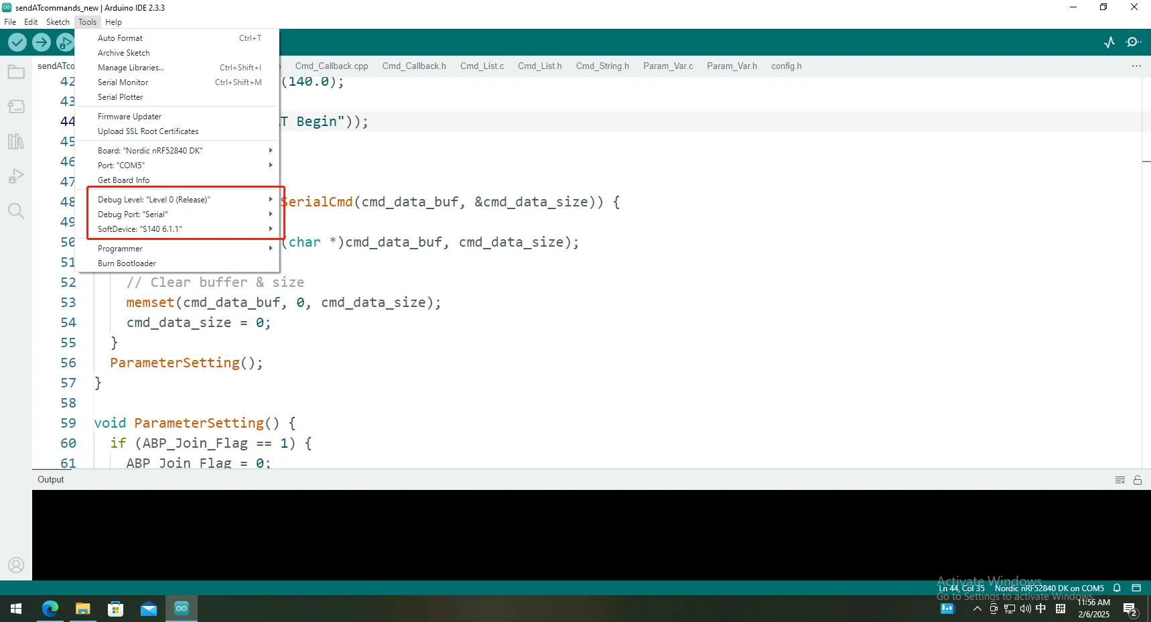Switch to the Cmd_Callback.h tab
The width and height of the screenshot is (1151, 622).
[x=414, y=66]
